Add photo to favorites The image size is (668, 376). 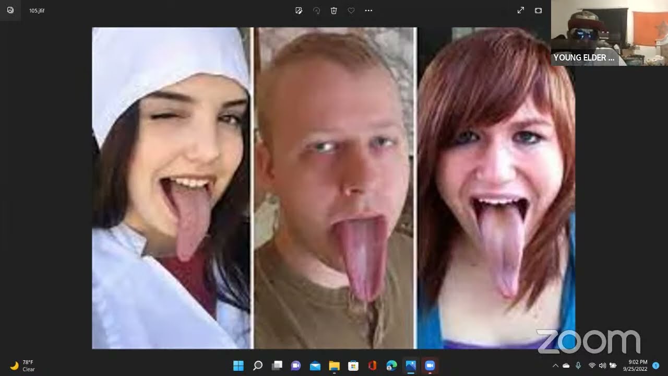pos(351,10)
